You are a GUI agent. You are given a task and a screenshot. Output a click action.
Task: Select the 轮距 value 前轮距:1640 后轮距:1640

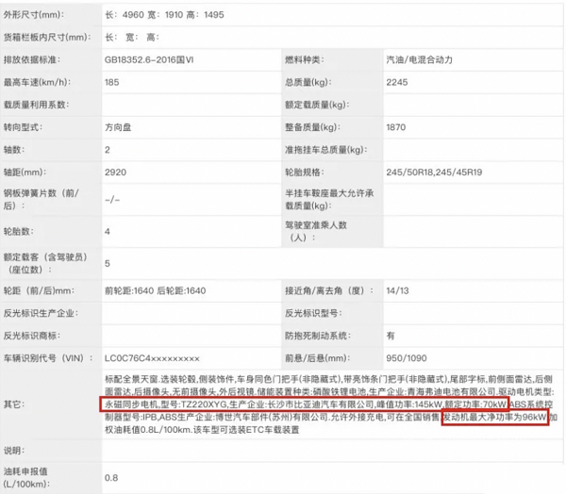click(155, 290)
